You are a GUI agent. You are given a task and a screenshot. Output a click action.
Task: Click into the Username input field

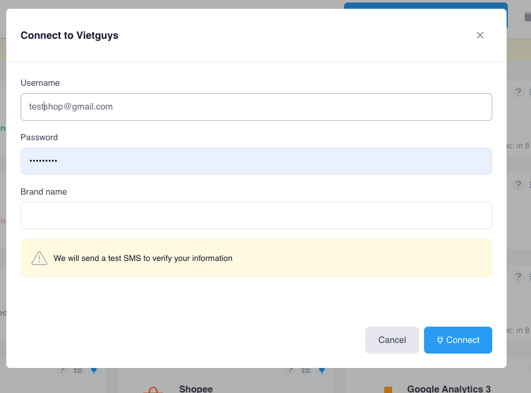pyautogui.click(x=256, y=107)
